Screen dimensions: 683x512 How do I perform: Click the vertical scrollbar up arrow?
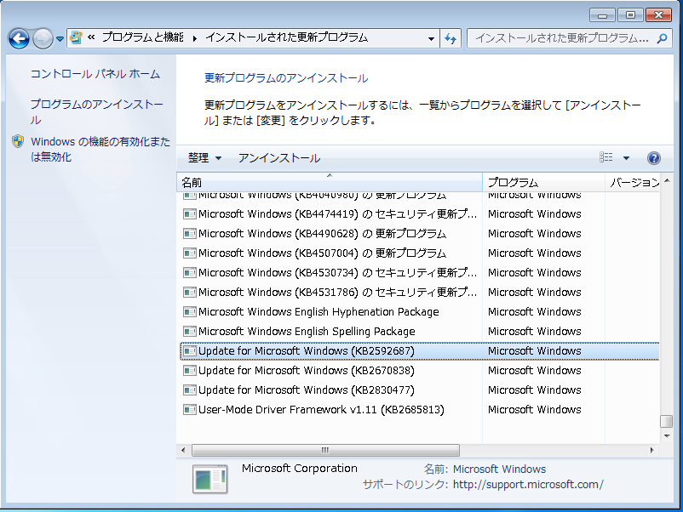[x=667, y=180]
